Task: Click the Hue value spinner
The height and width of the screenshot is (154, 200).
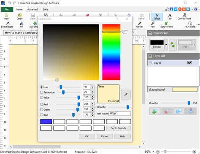Action: point(92,87)
